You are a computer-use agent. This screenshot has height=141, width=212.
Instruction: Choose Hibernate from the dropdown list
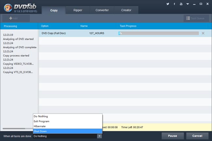pos(68,126)
